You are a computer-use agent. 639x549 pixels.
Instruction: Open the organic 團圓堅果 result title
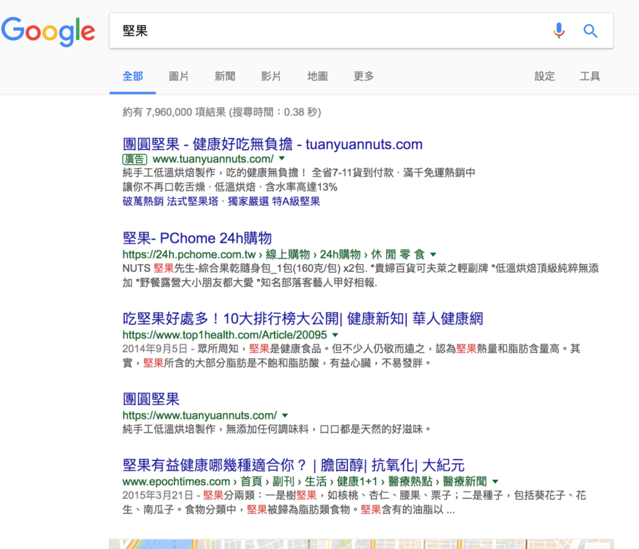151,399
